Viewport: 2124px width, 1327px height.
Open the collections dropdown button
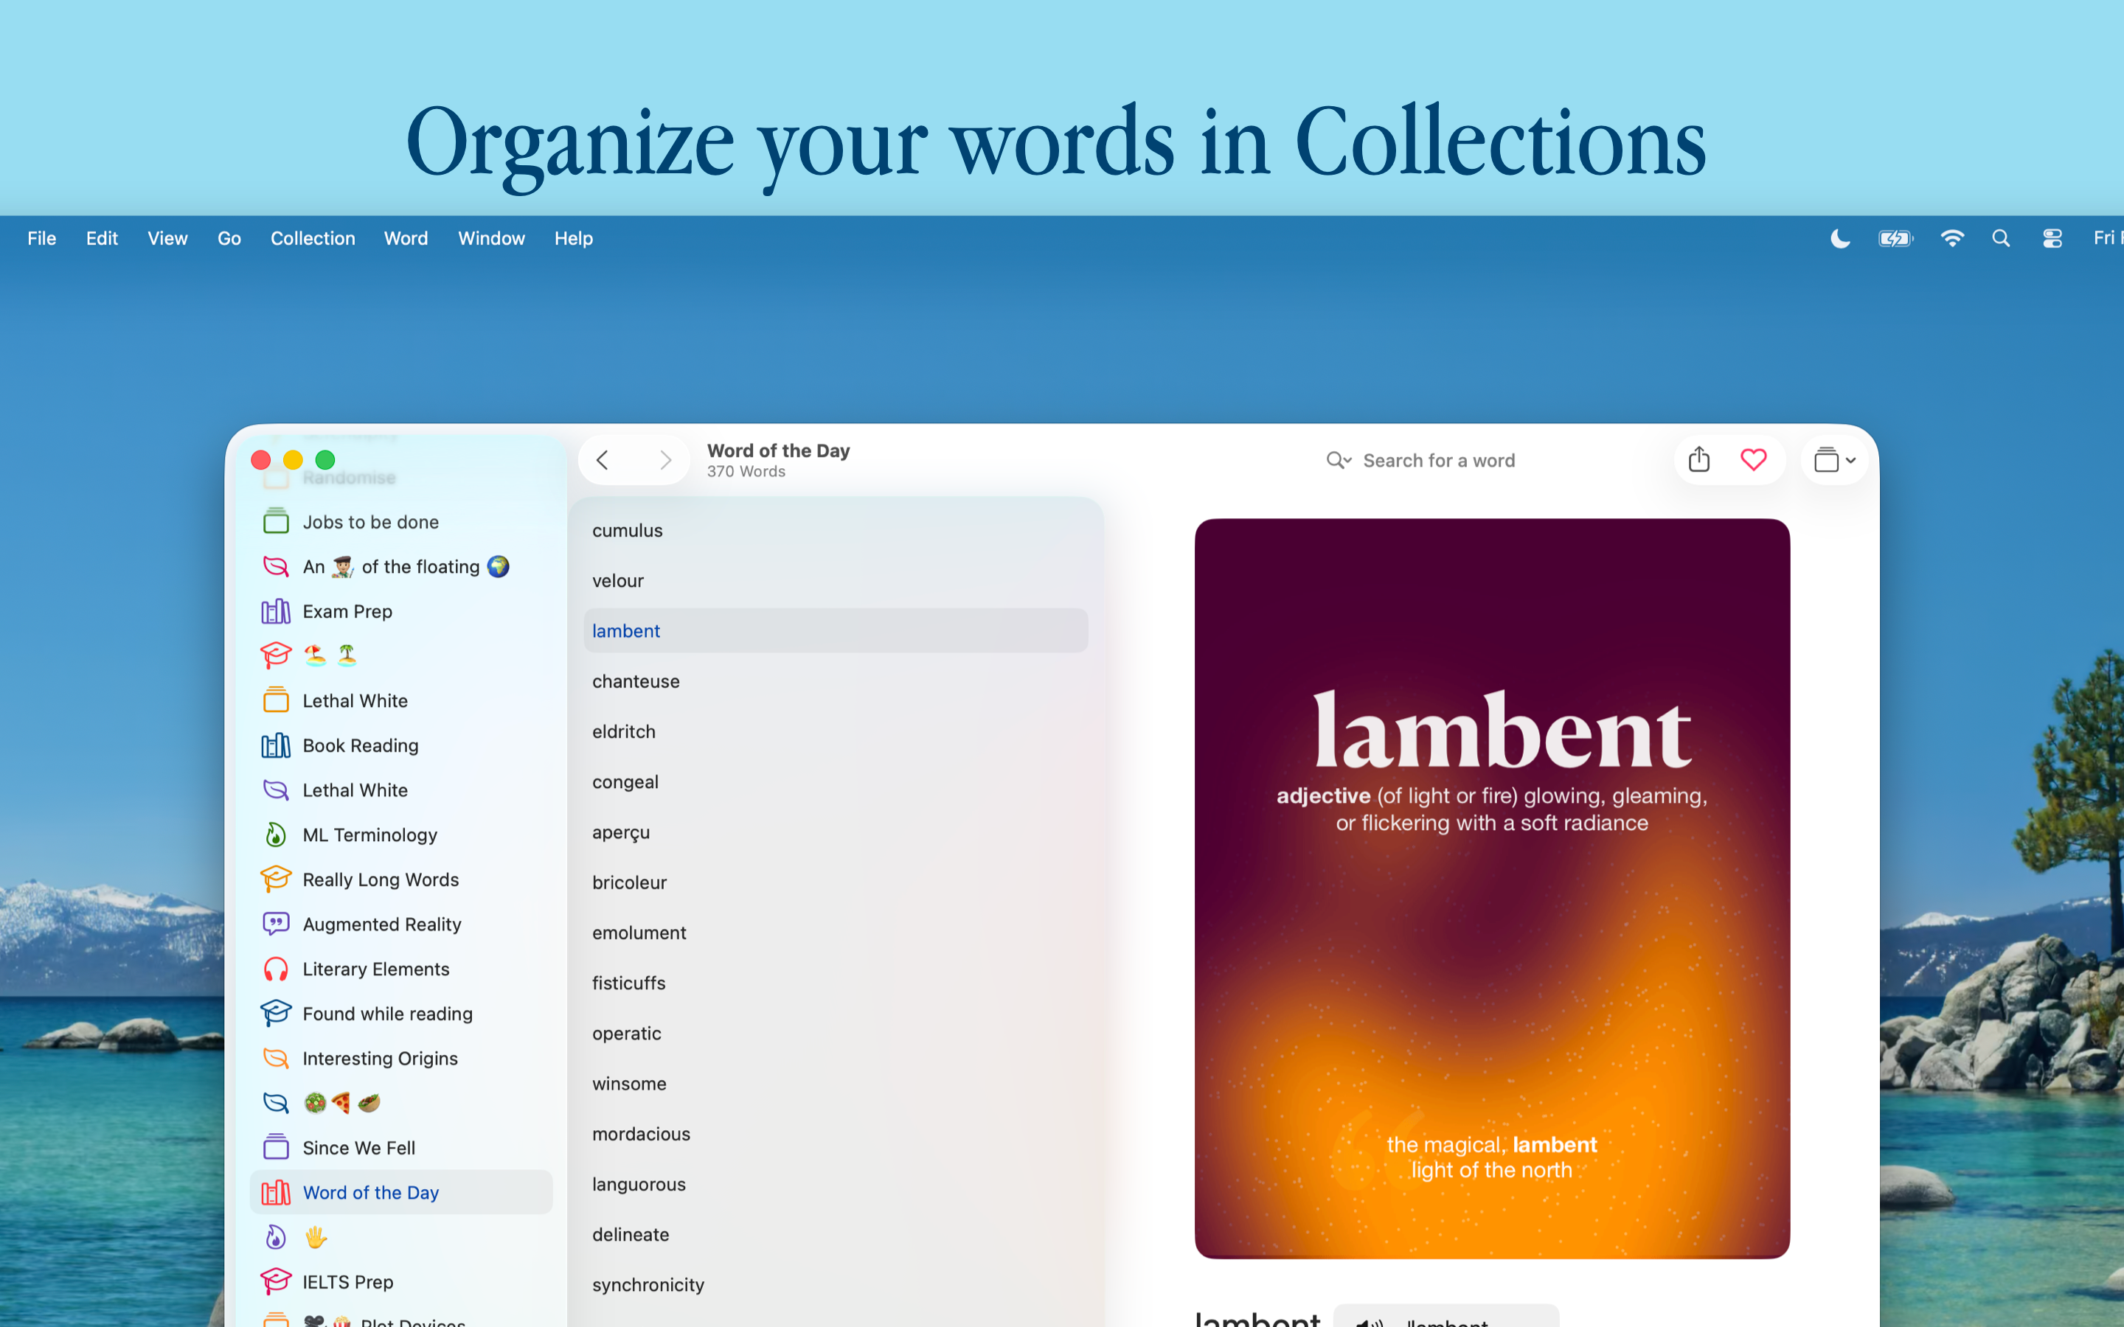click(1834, 460)
